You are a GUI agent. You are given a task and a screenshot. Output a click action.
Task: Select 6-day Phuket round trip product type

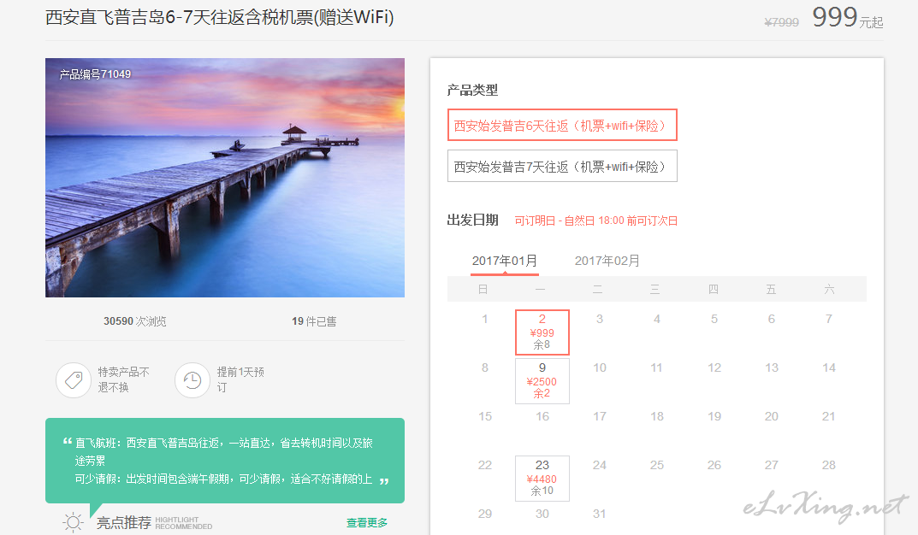tap(562, 125)
